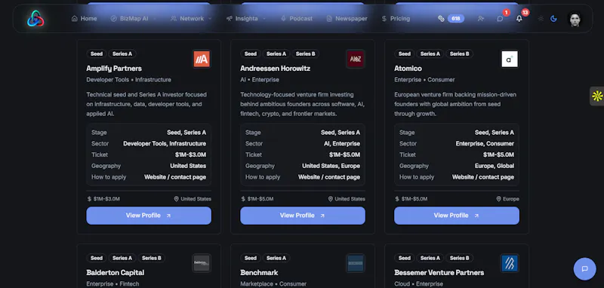Go to Home in the top navigation
This screenshot has width=604, height=288.
84,18
